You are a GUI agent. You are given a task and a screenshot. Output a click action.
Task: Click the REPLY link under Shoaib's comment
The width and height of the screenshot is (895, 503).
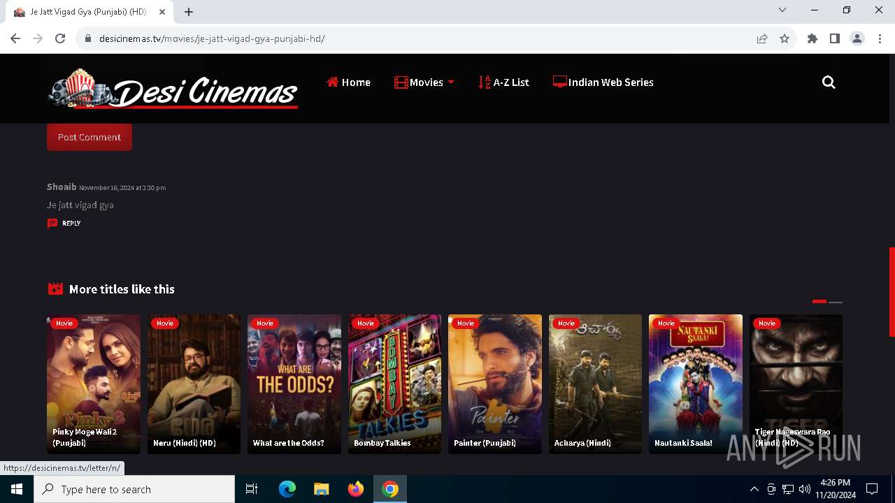71,224
